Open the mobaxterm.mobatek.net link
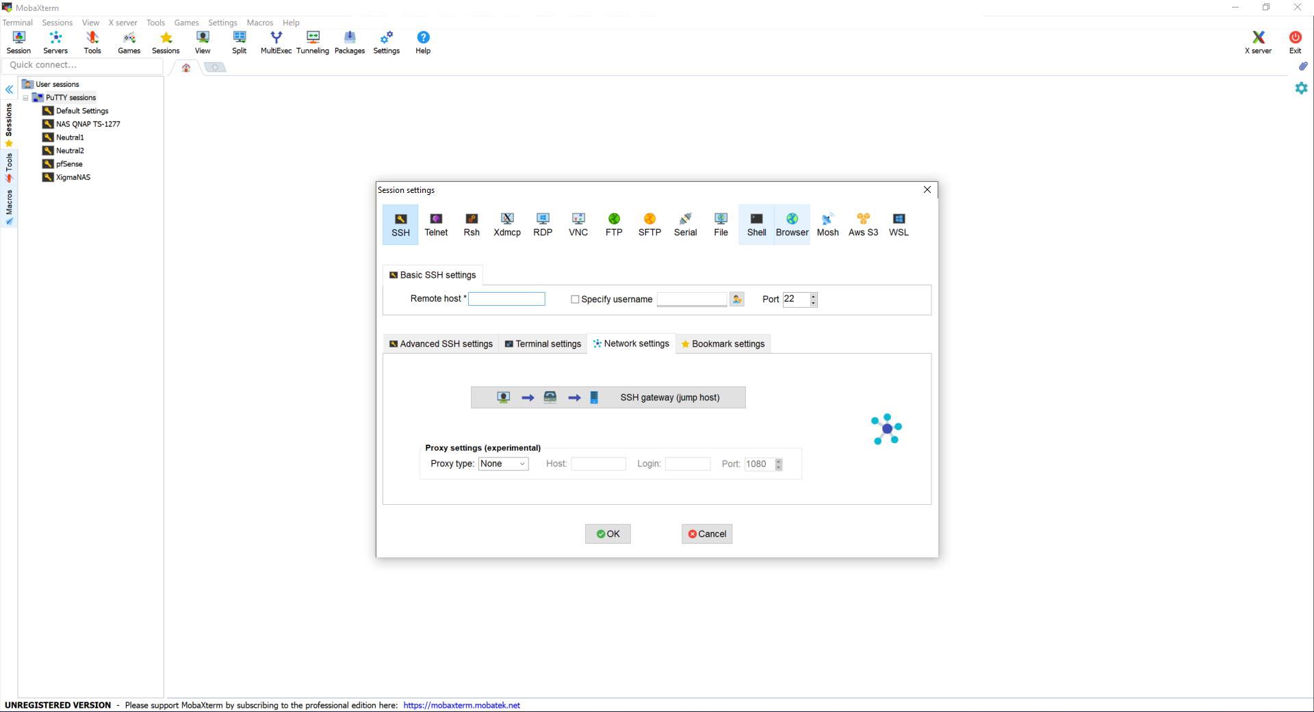Image resolution: width=1314 pixels, height=712 pixels. tap(461, 705)
